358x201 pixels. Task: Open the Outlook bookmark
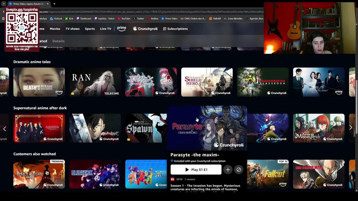tap(56, 19)
